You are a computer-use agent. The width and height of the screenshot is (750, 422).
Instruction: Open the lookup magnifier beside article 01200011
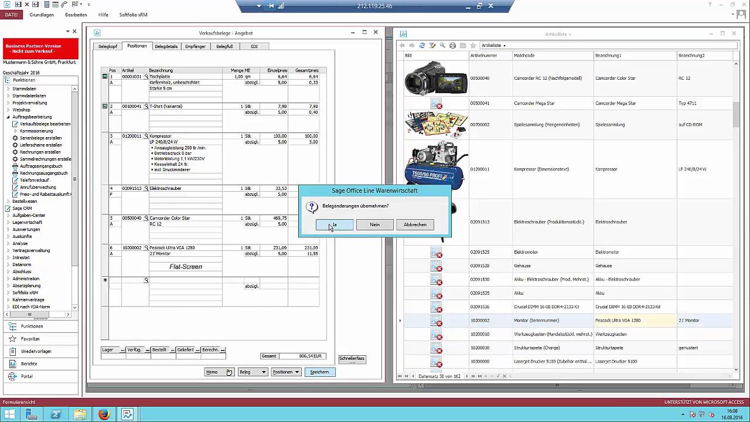pos(146,136)
